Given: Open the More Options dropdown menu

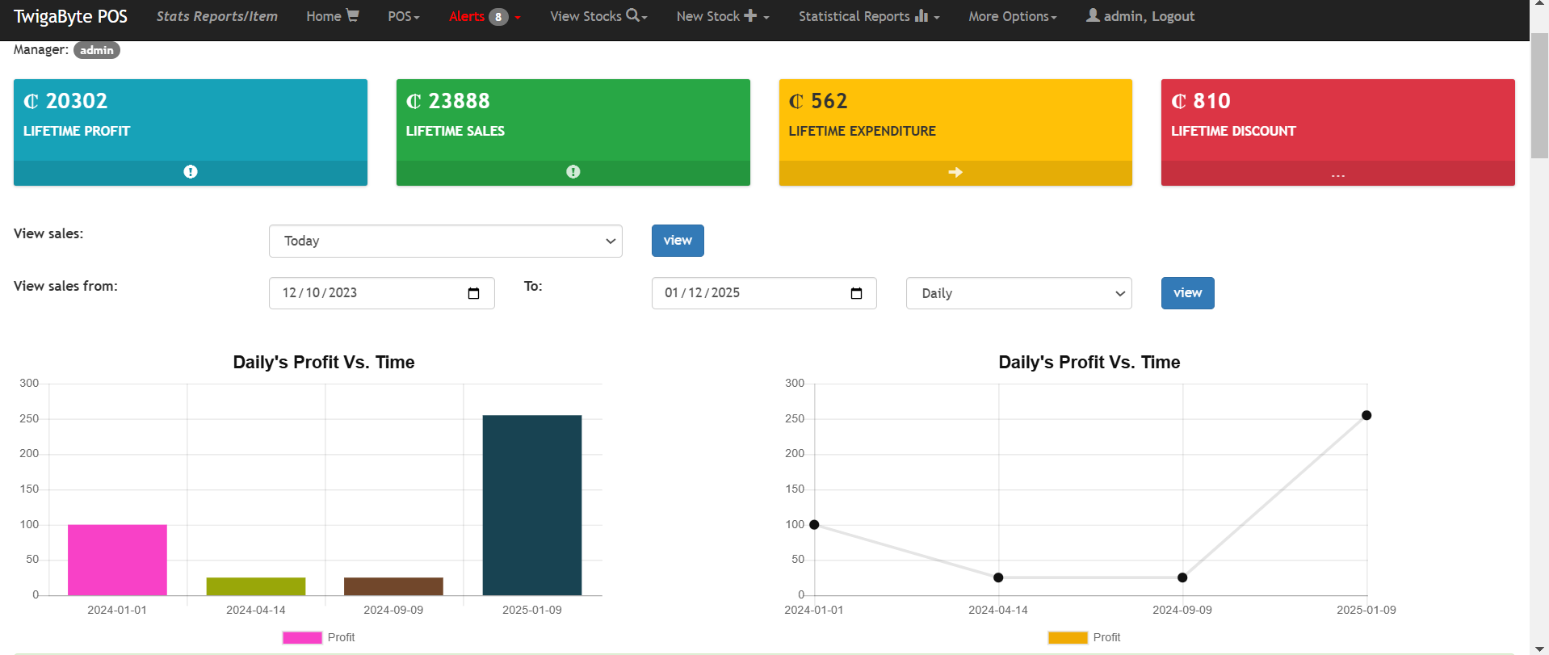Looking at the screenshot, I should 1012,16.
